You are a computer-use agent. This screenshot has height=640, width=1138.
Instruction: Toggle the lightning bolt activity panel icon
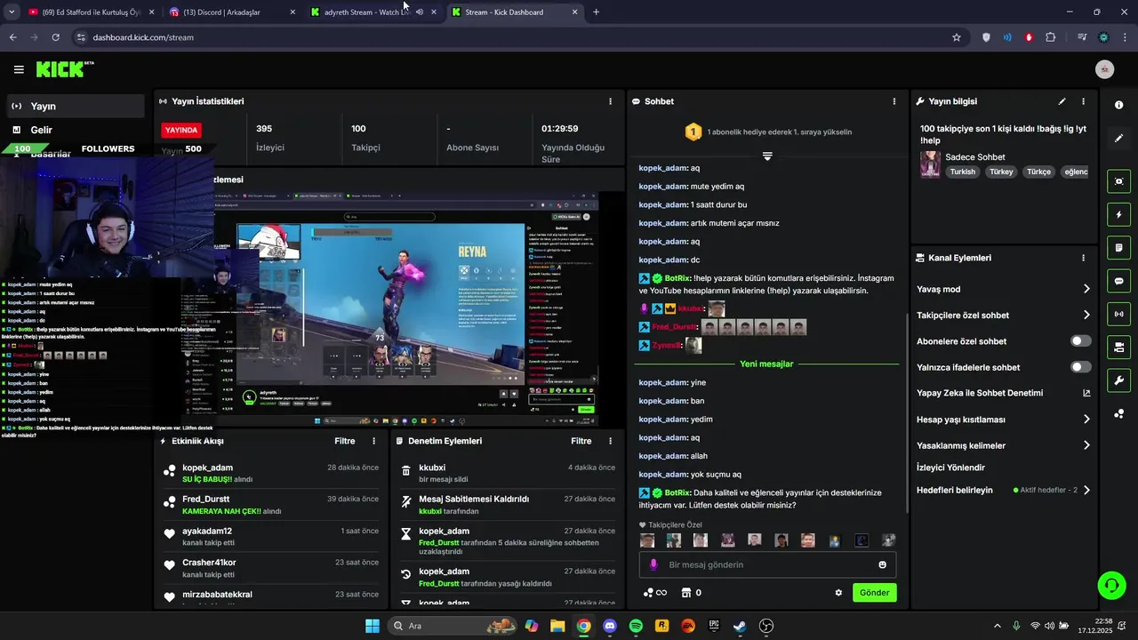[1118, 214]
